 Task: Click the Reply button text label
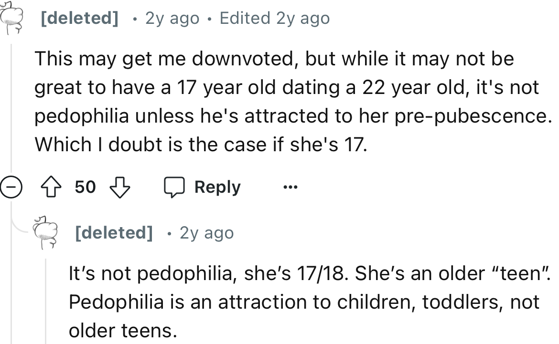click(217, 187)
